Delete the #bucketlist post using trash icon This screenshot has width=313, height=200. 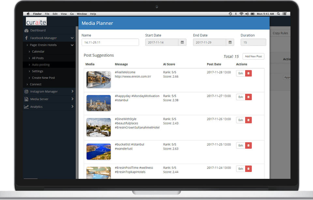248,145
